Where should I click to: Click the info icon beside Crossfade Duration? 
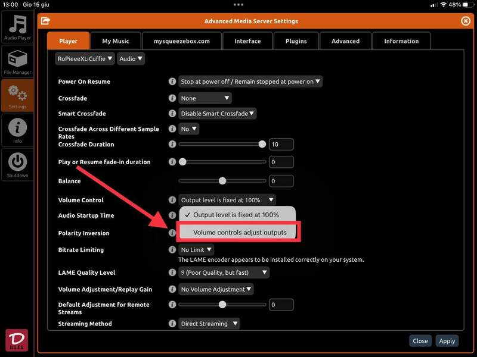(172, 144)
